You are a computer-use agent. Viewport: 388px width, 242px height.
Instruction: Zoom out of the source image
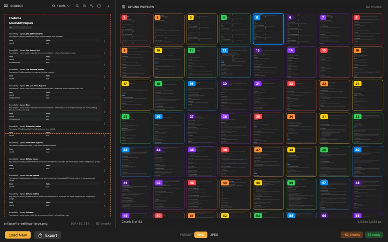click(85, 6)
